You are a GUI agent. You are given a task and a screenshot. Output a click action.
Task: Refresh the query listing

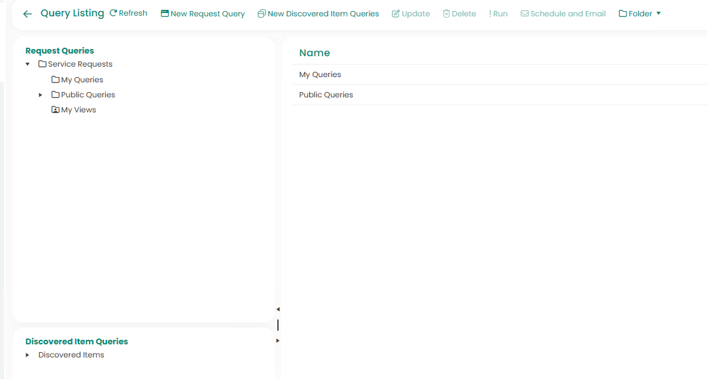click(x=128, y=13)
